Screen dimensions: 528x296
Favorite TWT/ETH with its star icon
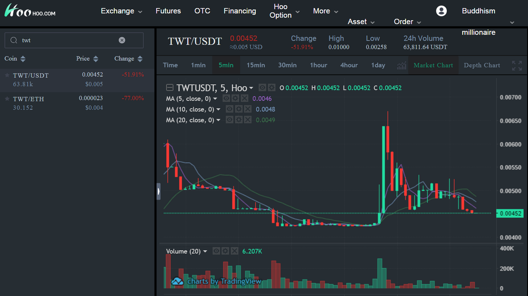pyautogui.click(x=7, y=99)
